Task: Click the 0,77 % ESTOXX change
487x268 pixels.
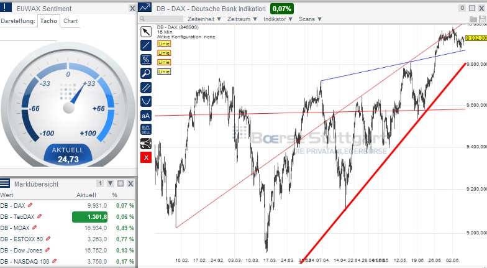Action: [x=125, y=239]
